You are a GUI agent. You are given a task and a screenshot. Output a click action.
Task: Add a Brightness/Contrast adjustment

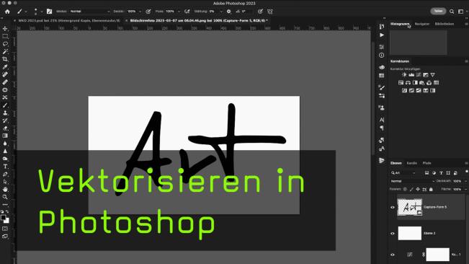point(404,75)
